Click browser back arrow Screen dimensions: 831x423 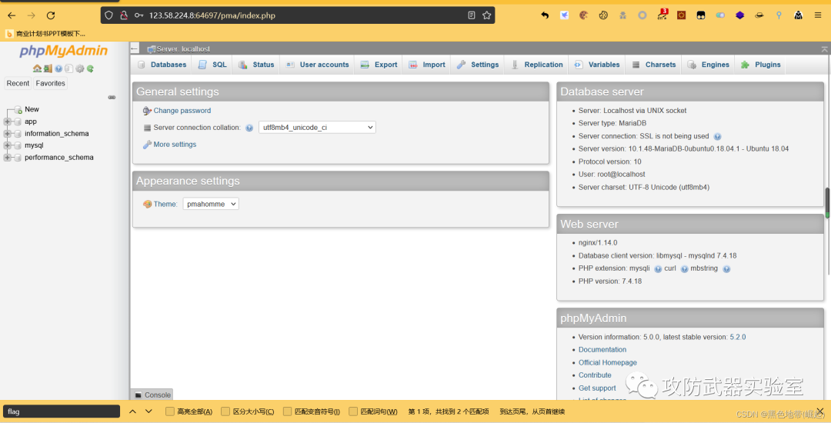[x=12, y=15]
